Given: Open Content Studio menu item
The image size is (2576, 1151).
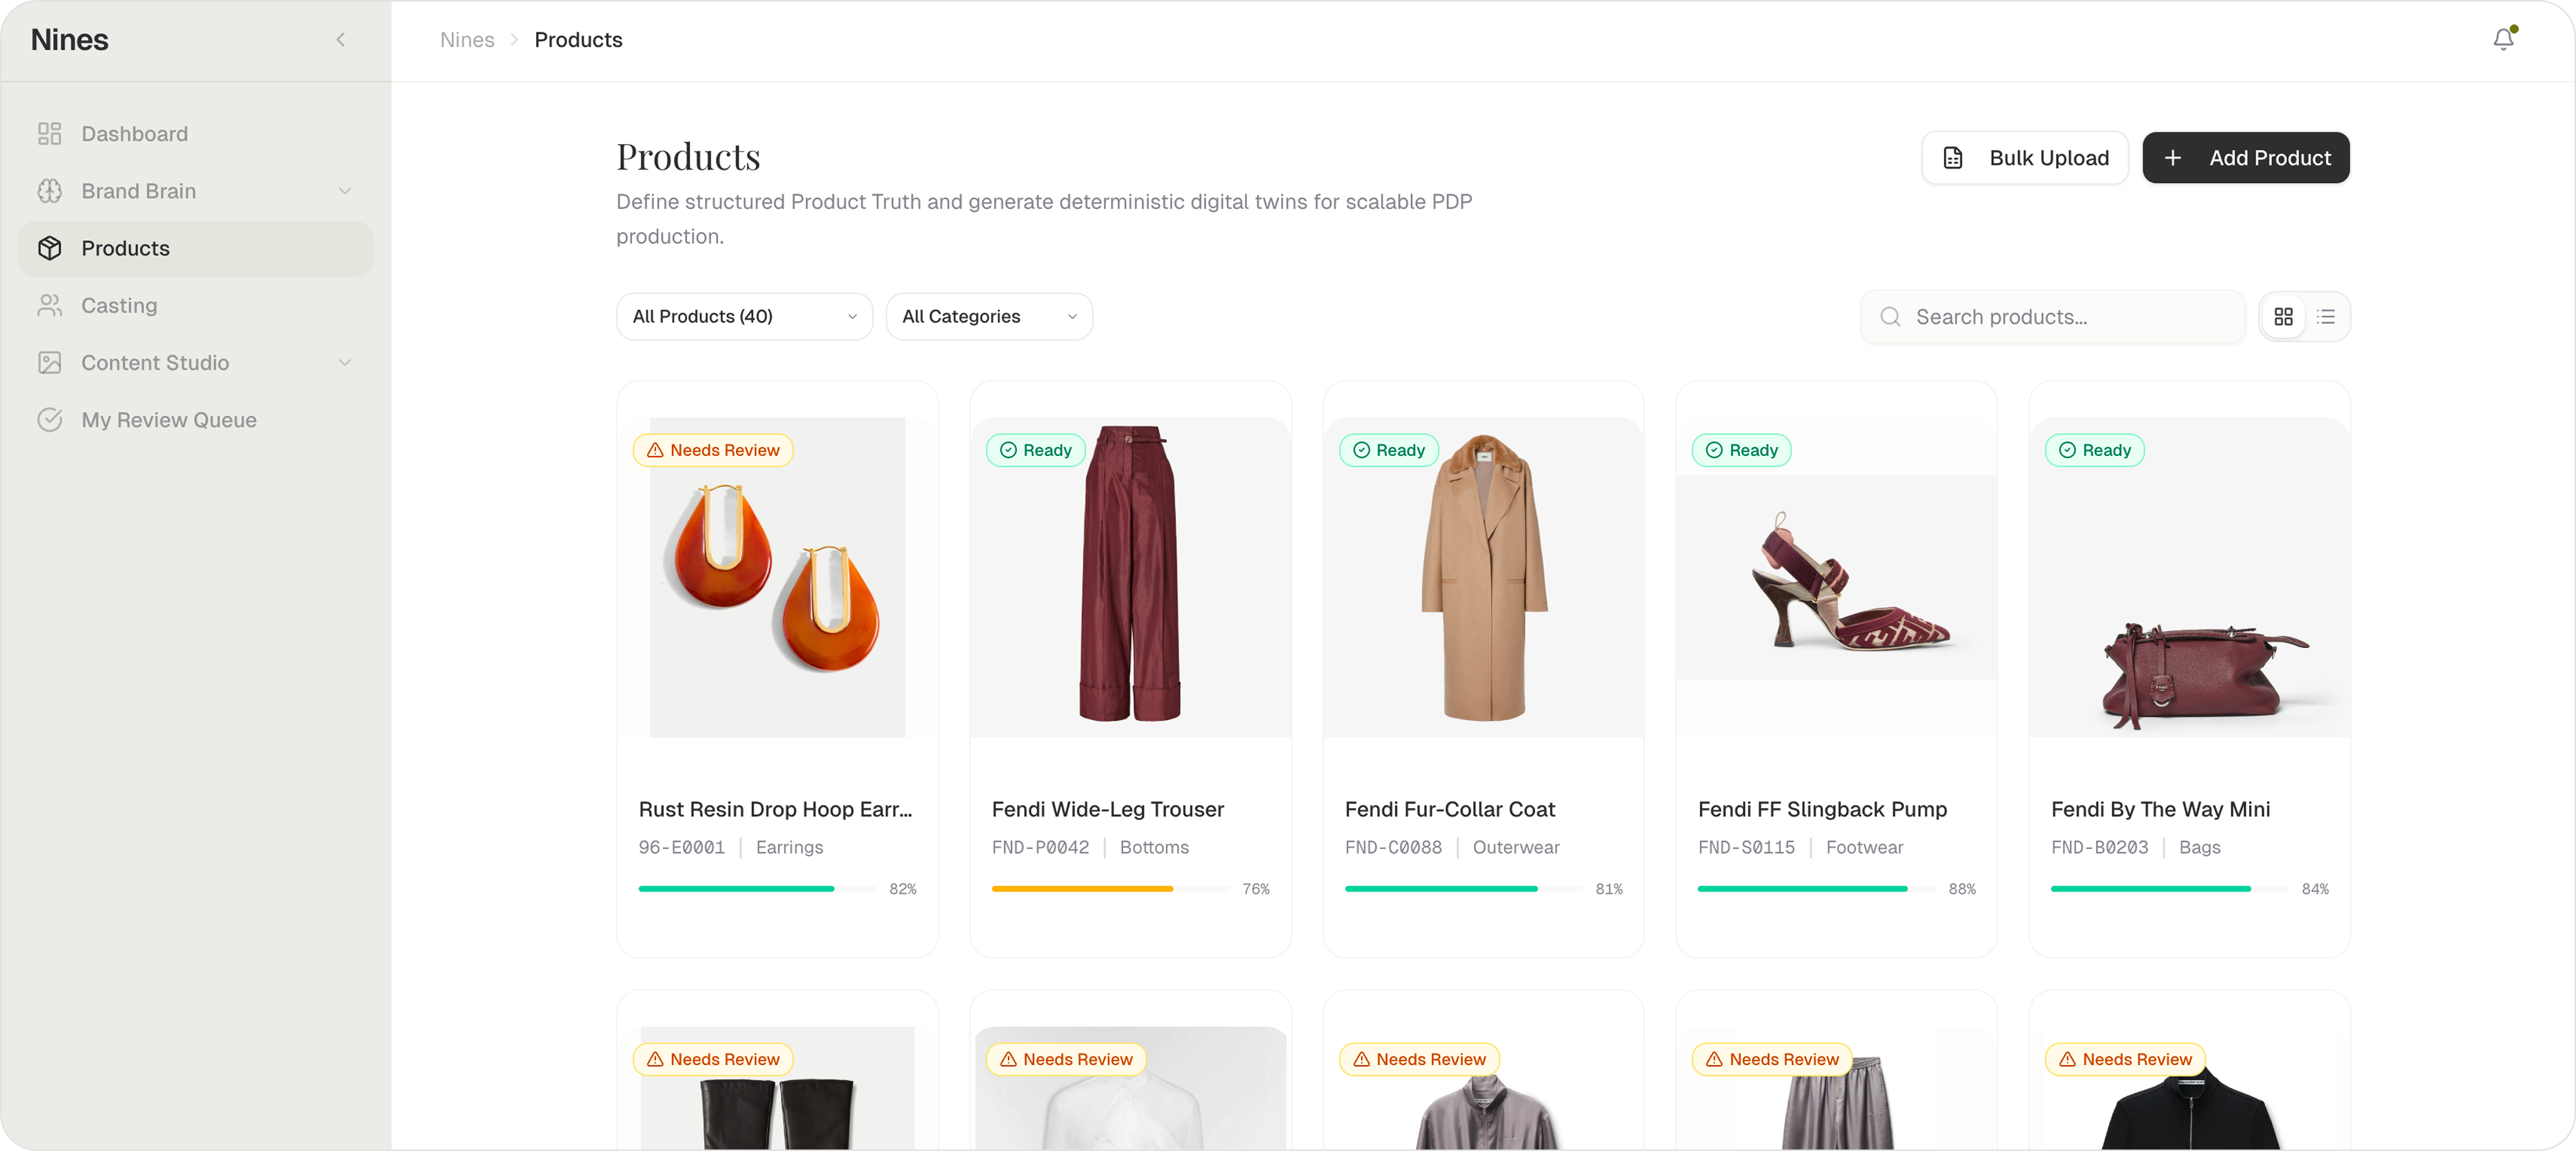Looking at the screenshot, I should [x=155, y=362].
